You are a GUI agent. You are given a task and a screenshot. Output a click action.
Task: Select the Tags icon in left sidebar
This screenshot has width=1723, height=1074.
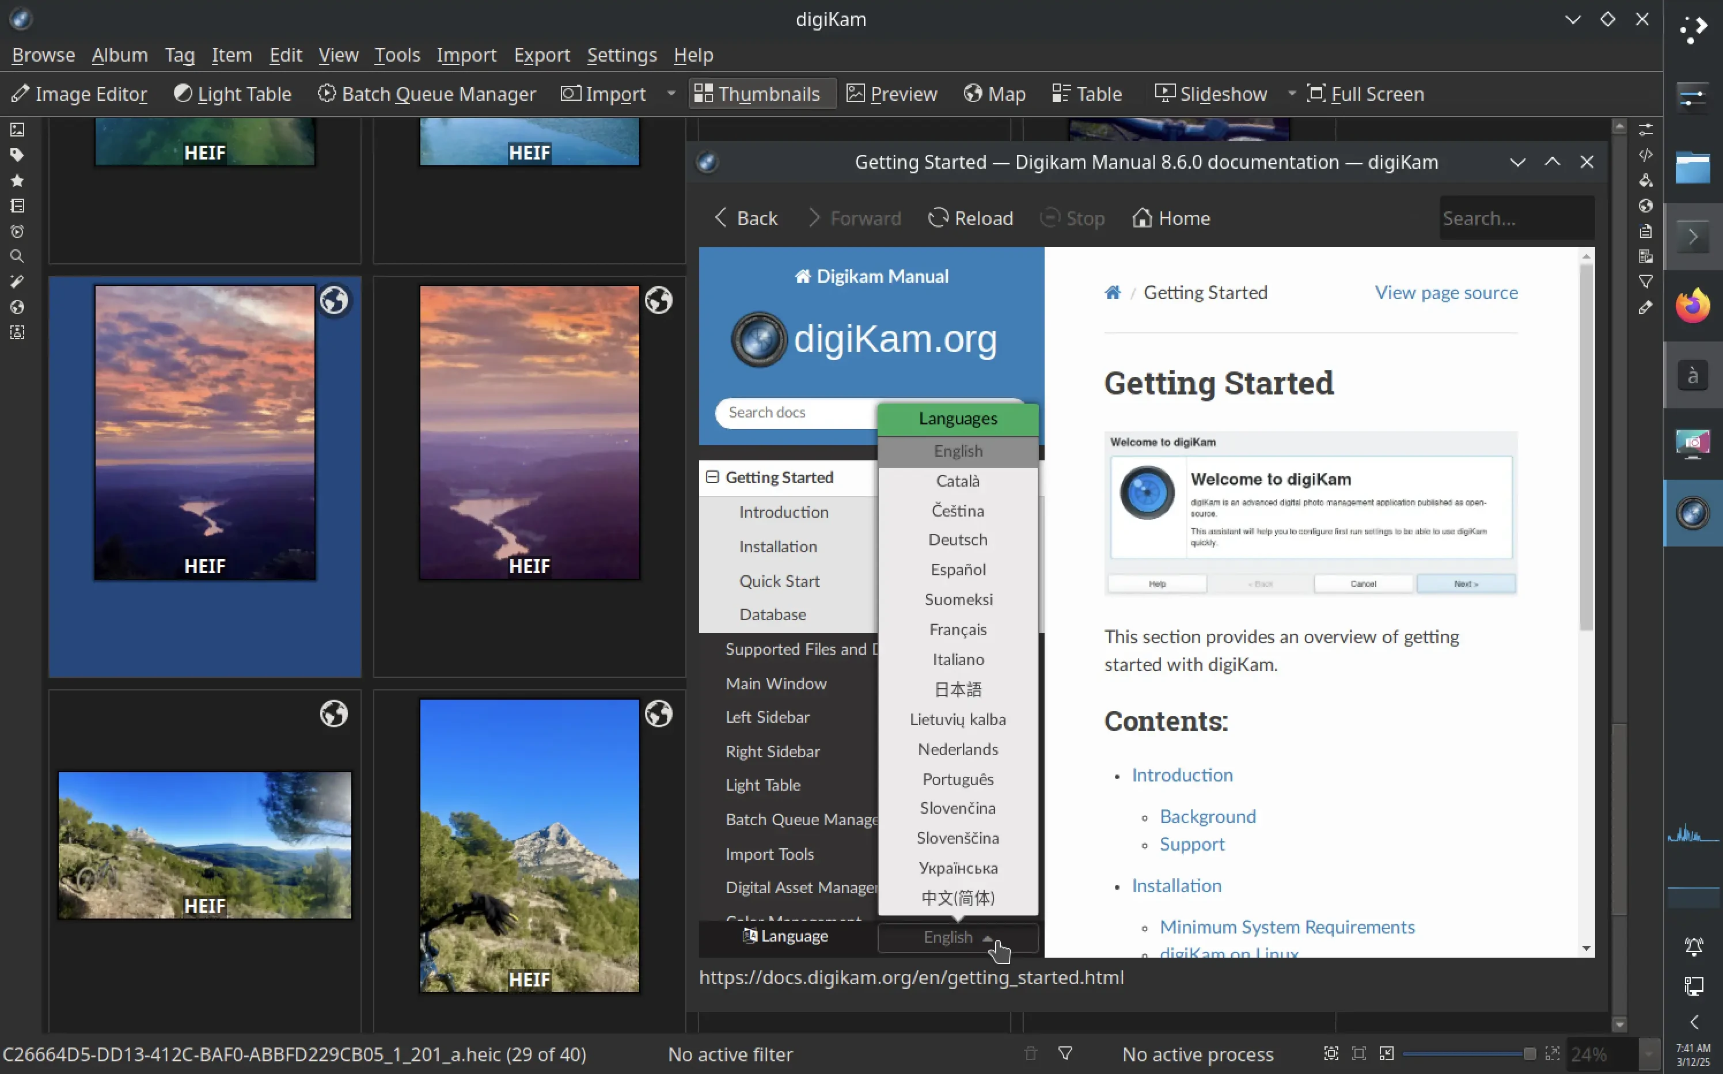tap(18, 155)
